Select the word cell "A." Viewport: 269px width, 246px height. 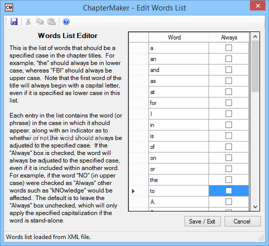(178, 201)
